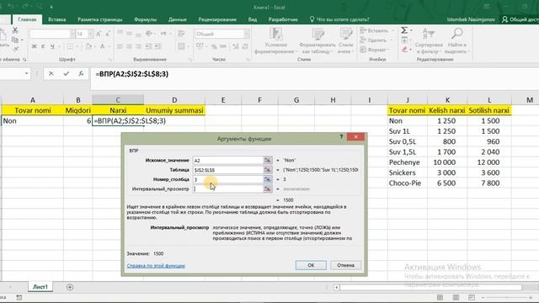The image size is (539, 303).
Task: Click the wrap text icon
Action: pyautogui.click(x=181, y=34)
